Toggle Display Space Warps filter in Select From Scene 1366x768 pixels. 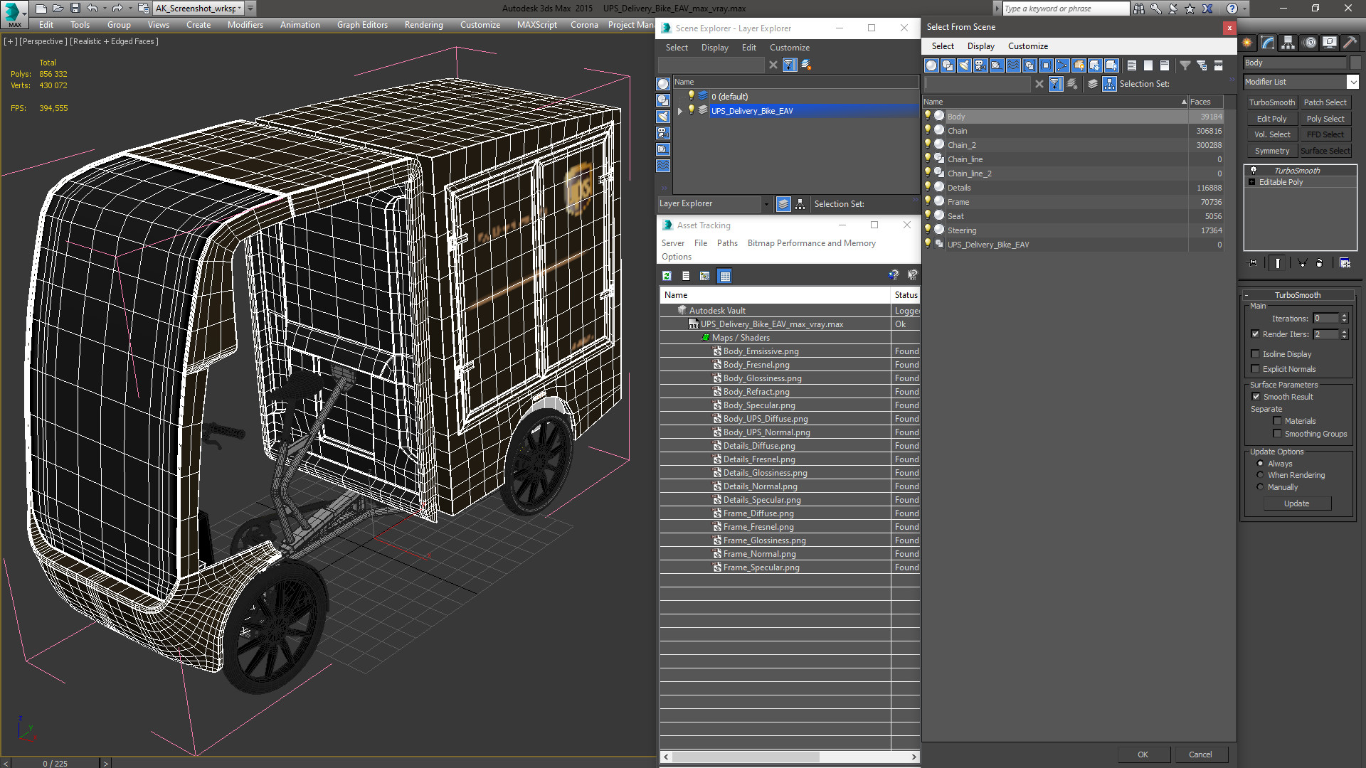point(1013,65)
